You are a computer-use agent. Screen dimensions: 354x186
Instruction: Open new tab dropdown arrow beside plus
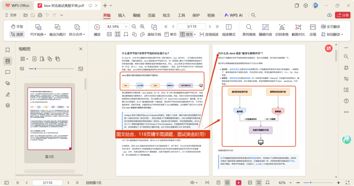[x=111, y=6]
